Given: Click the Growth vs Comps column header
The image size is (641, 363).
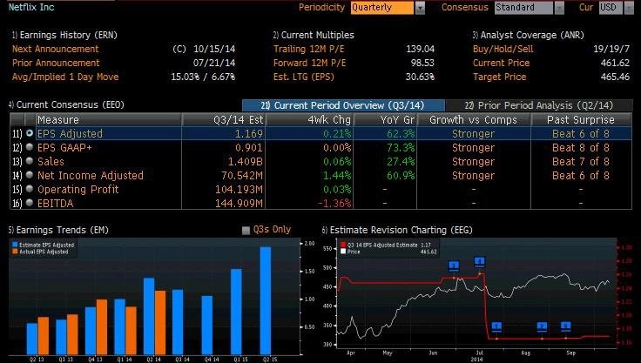Looking at the screenshot, I should coord(474,120).
